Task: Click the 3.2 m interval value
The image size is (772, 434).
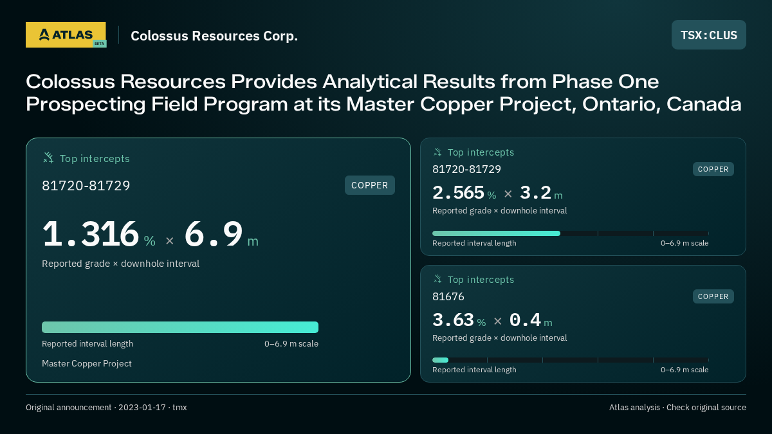Action: click(541, 193)
